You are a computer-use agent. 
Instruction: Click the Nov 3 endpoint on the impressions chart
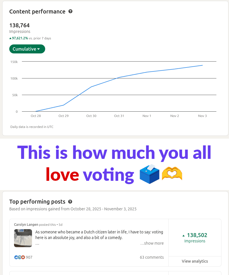tap(202, 65)
